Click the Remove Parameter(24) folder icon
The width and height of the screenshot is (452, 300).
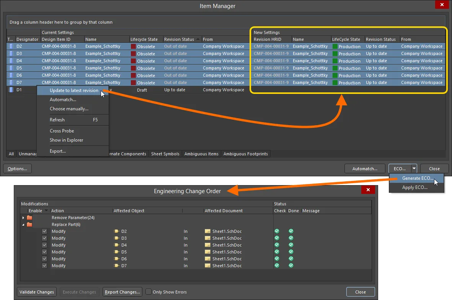[x=29, y=218]
